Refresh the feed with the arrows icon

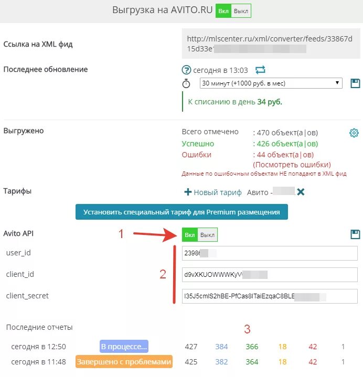[260, 70]
